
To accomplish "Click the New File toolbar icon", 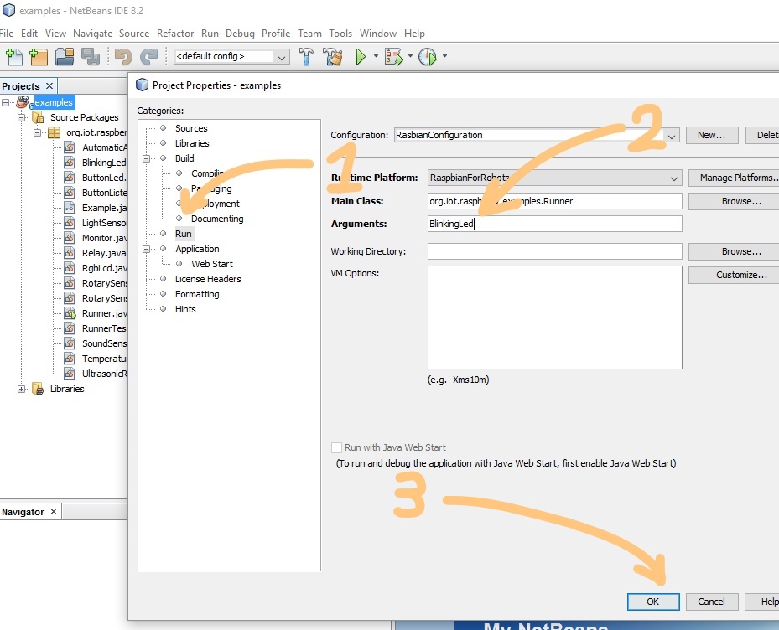I will [x=14, y=57].
